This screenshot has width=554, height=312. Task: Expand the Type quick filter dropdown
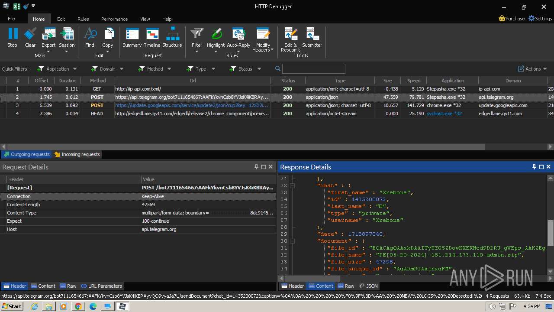click(213, 69)
